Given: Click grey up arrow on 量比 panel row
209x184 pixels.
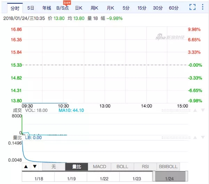Looking at the screenshot, I should pos(195,138).
